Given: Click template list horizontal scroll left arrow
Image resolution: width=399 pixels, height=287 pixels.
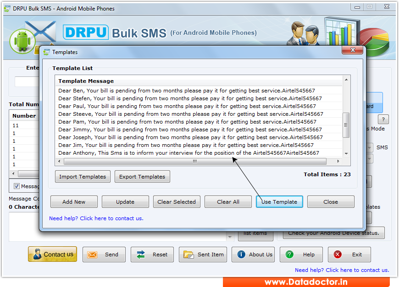Looking at the screenshot, I should point(59,161).
